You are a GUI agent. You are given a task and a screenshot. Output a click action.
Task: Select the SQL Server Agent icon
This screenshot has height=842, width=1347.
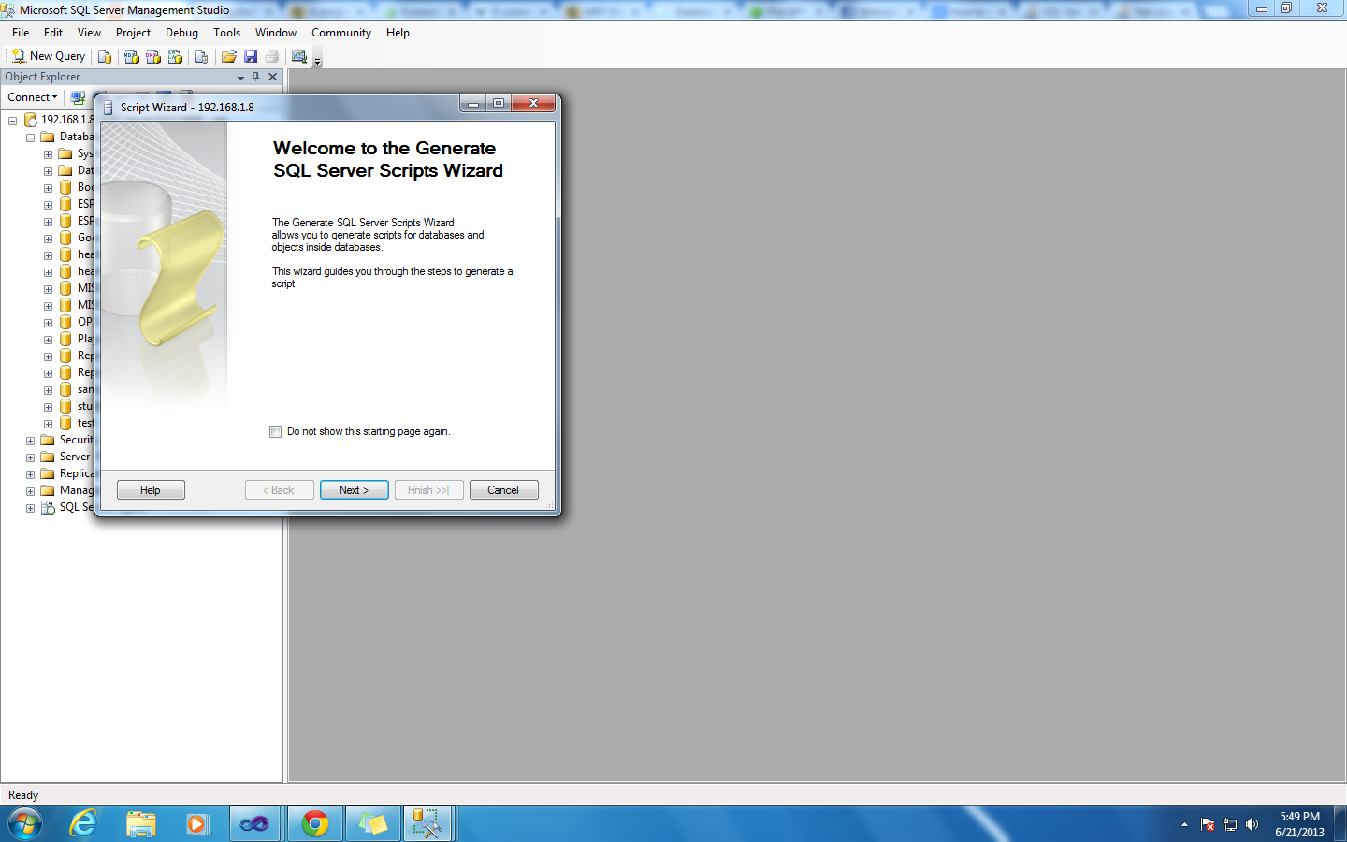[48, 507]
